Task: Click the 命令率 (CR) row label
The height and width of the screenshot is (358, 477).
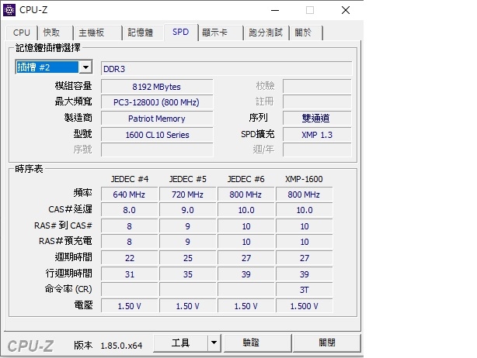Action: [x=68, y=289]
